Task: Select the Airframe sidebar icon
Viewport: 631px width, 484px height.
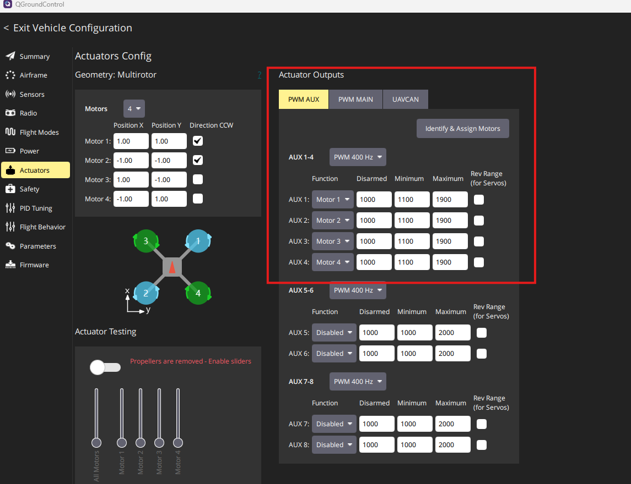Action: pos(10,75)
